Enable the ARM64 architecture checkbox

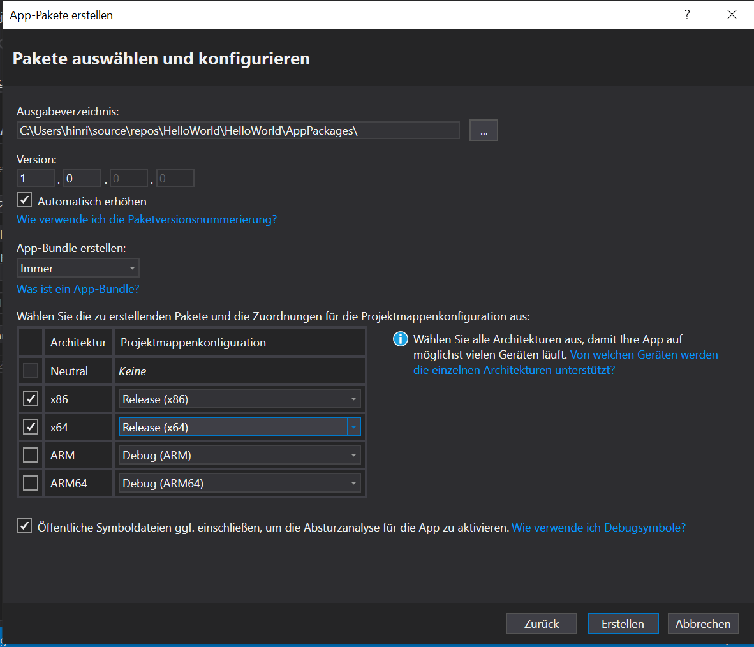(30, 483)
